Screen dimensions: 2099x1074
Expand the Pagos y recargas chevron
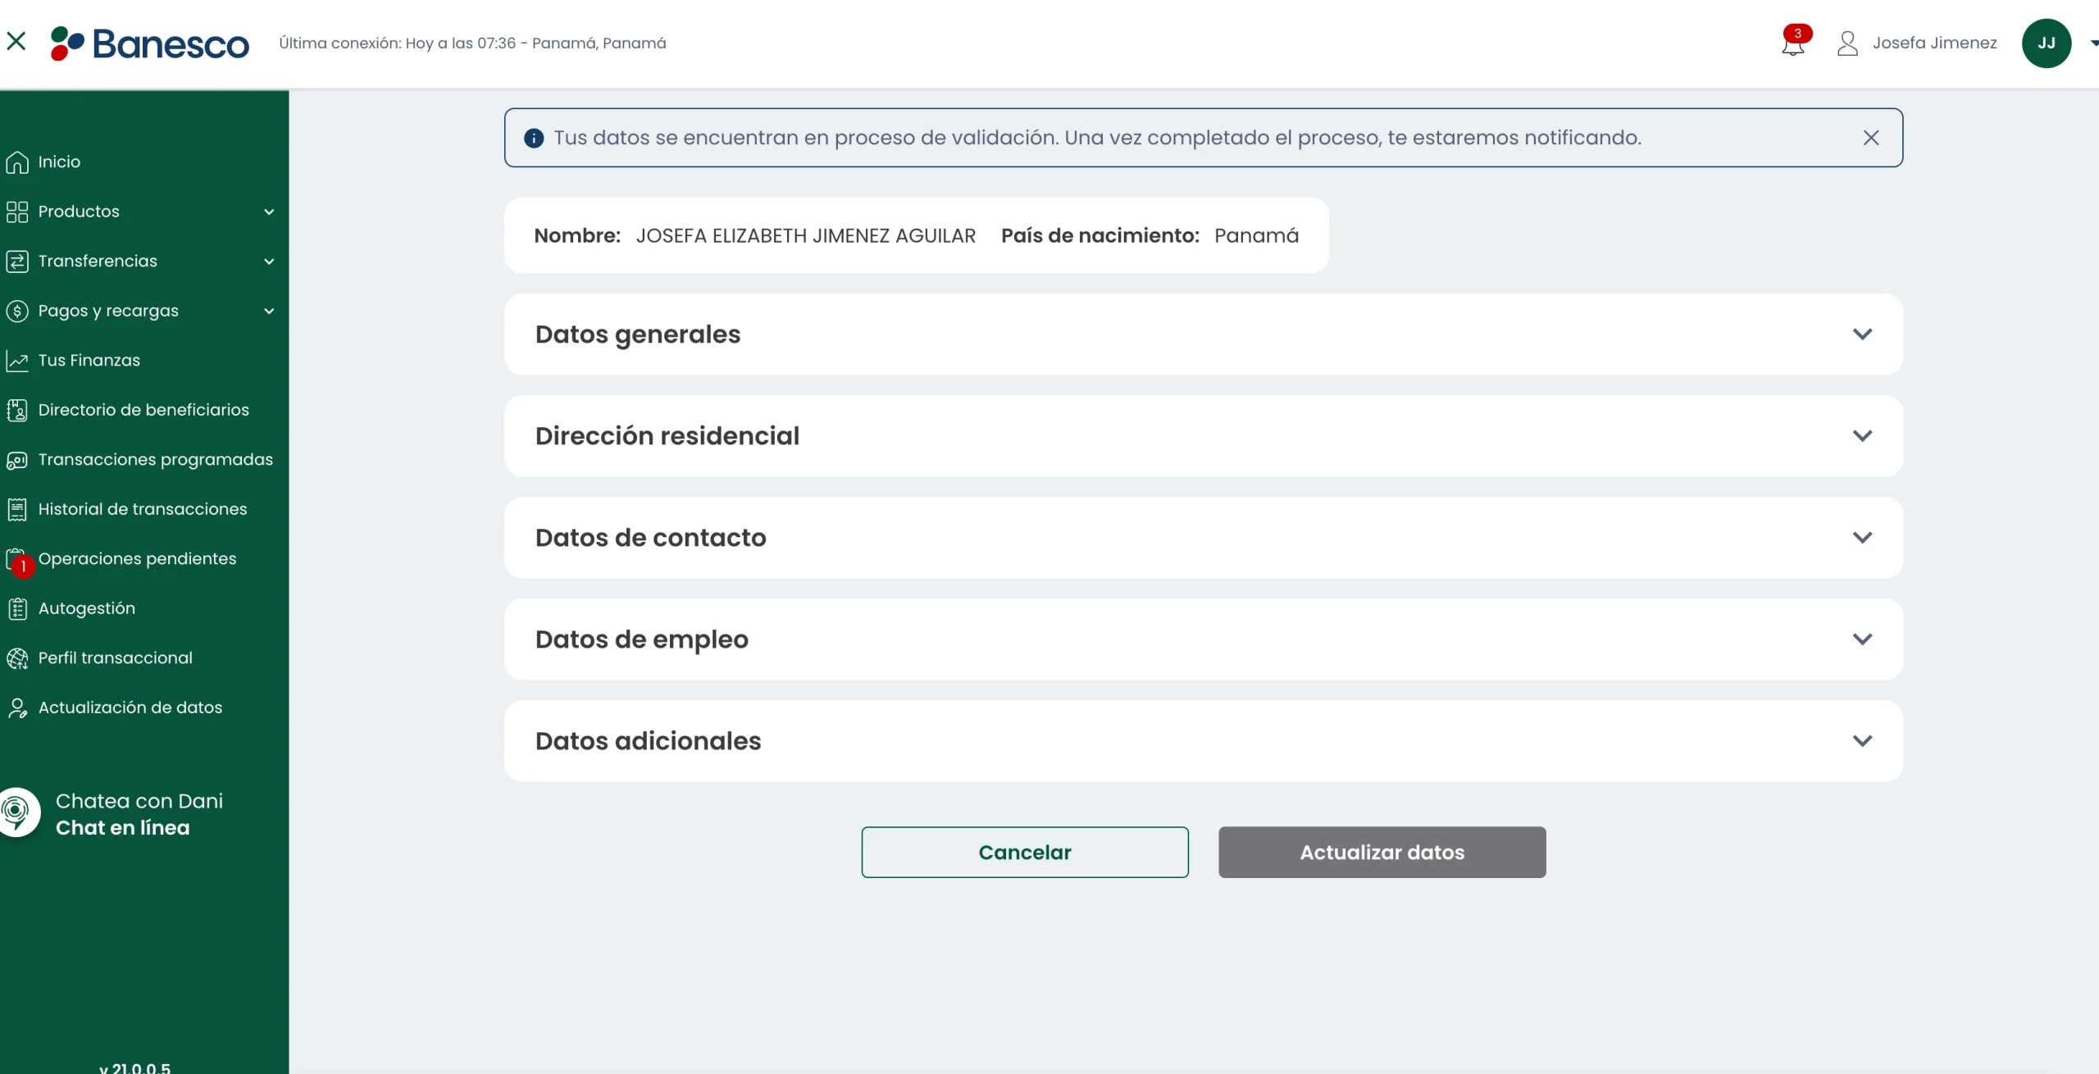click(x=269, y=311)
